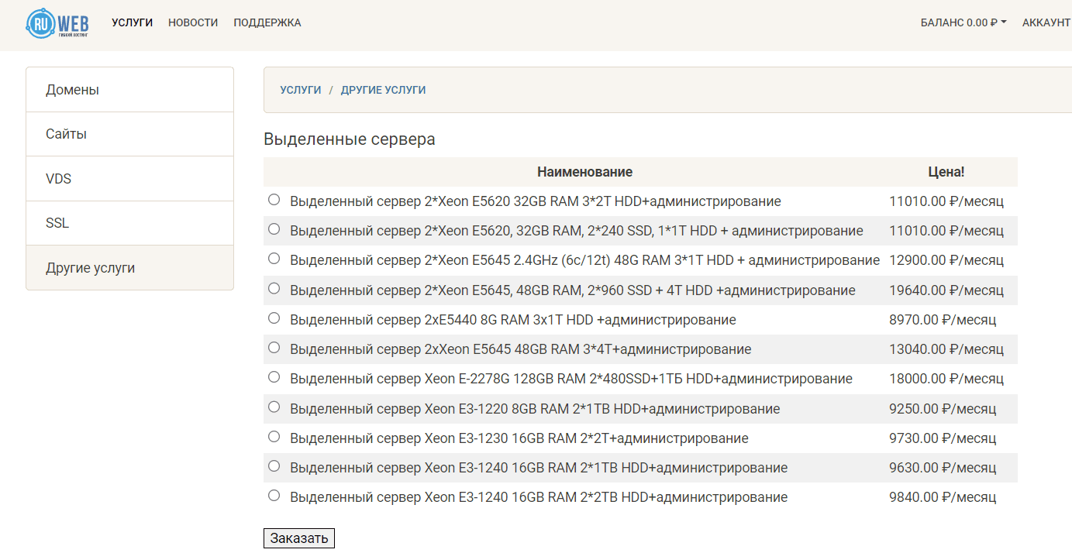Viewport: 1072px width, 553px height.
Task: Select the last E3-1240 2*2TB server radio
Action: point(273,494)
